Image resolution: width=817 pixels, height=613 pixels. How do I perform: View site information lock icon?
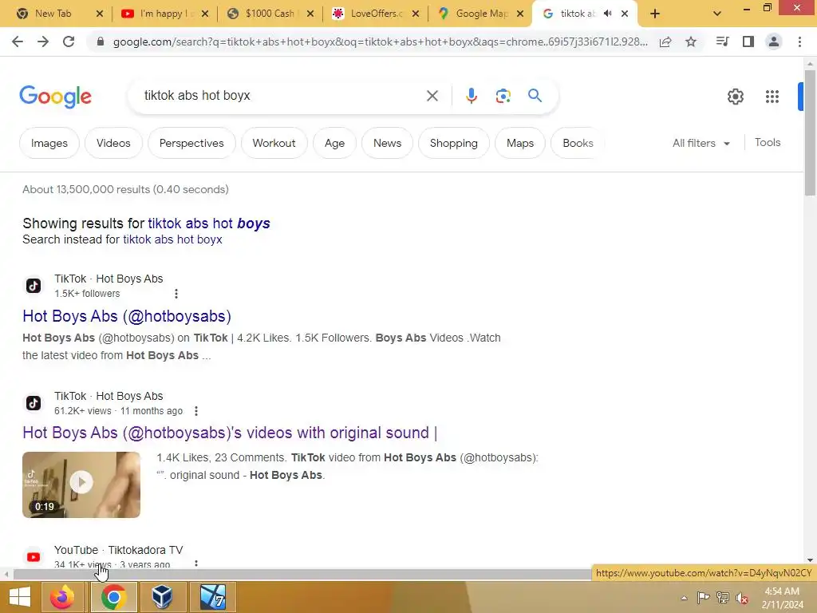tap(101, 42)
